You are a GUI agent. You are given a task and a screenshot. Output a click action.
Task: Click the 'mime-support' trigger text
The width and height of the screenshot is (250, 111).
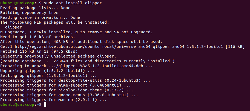coord(73,85)
